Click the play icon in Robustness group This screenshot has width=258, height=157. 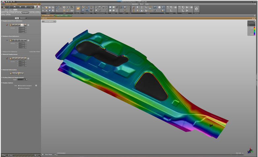(187, 7)
